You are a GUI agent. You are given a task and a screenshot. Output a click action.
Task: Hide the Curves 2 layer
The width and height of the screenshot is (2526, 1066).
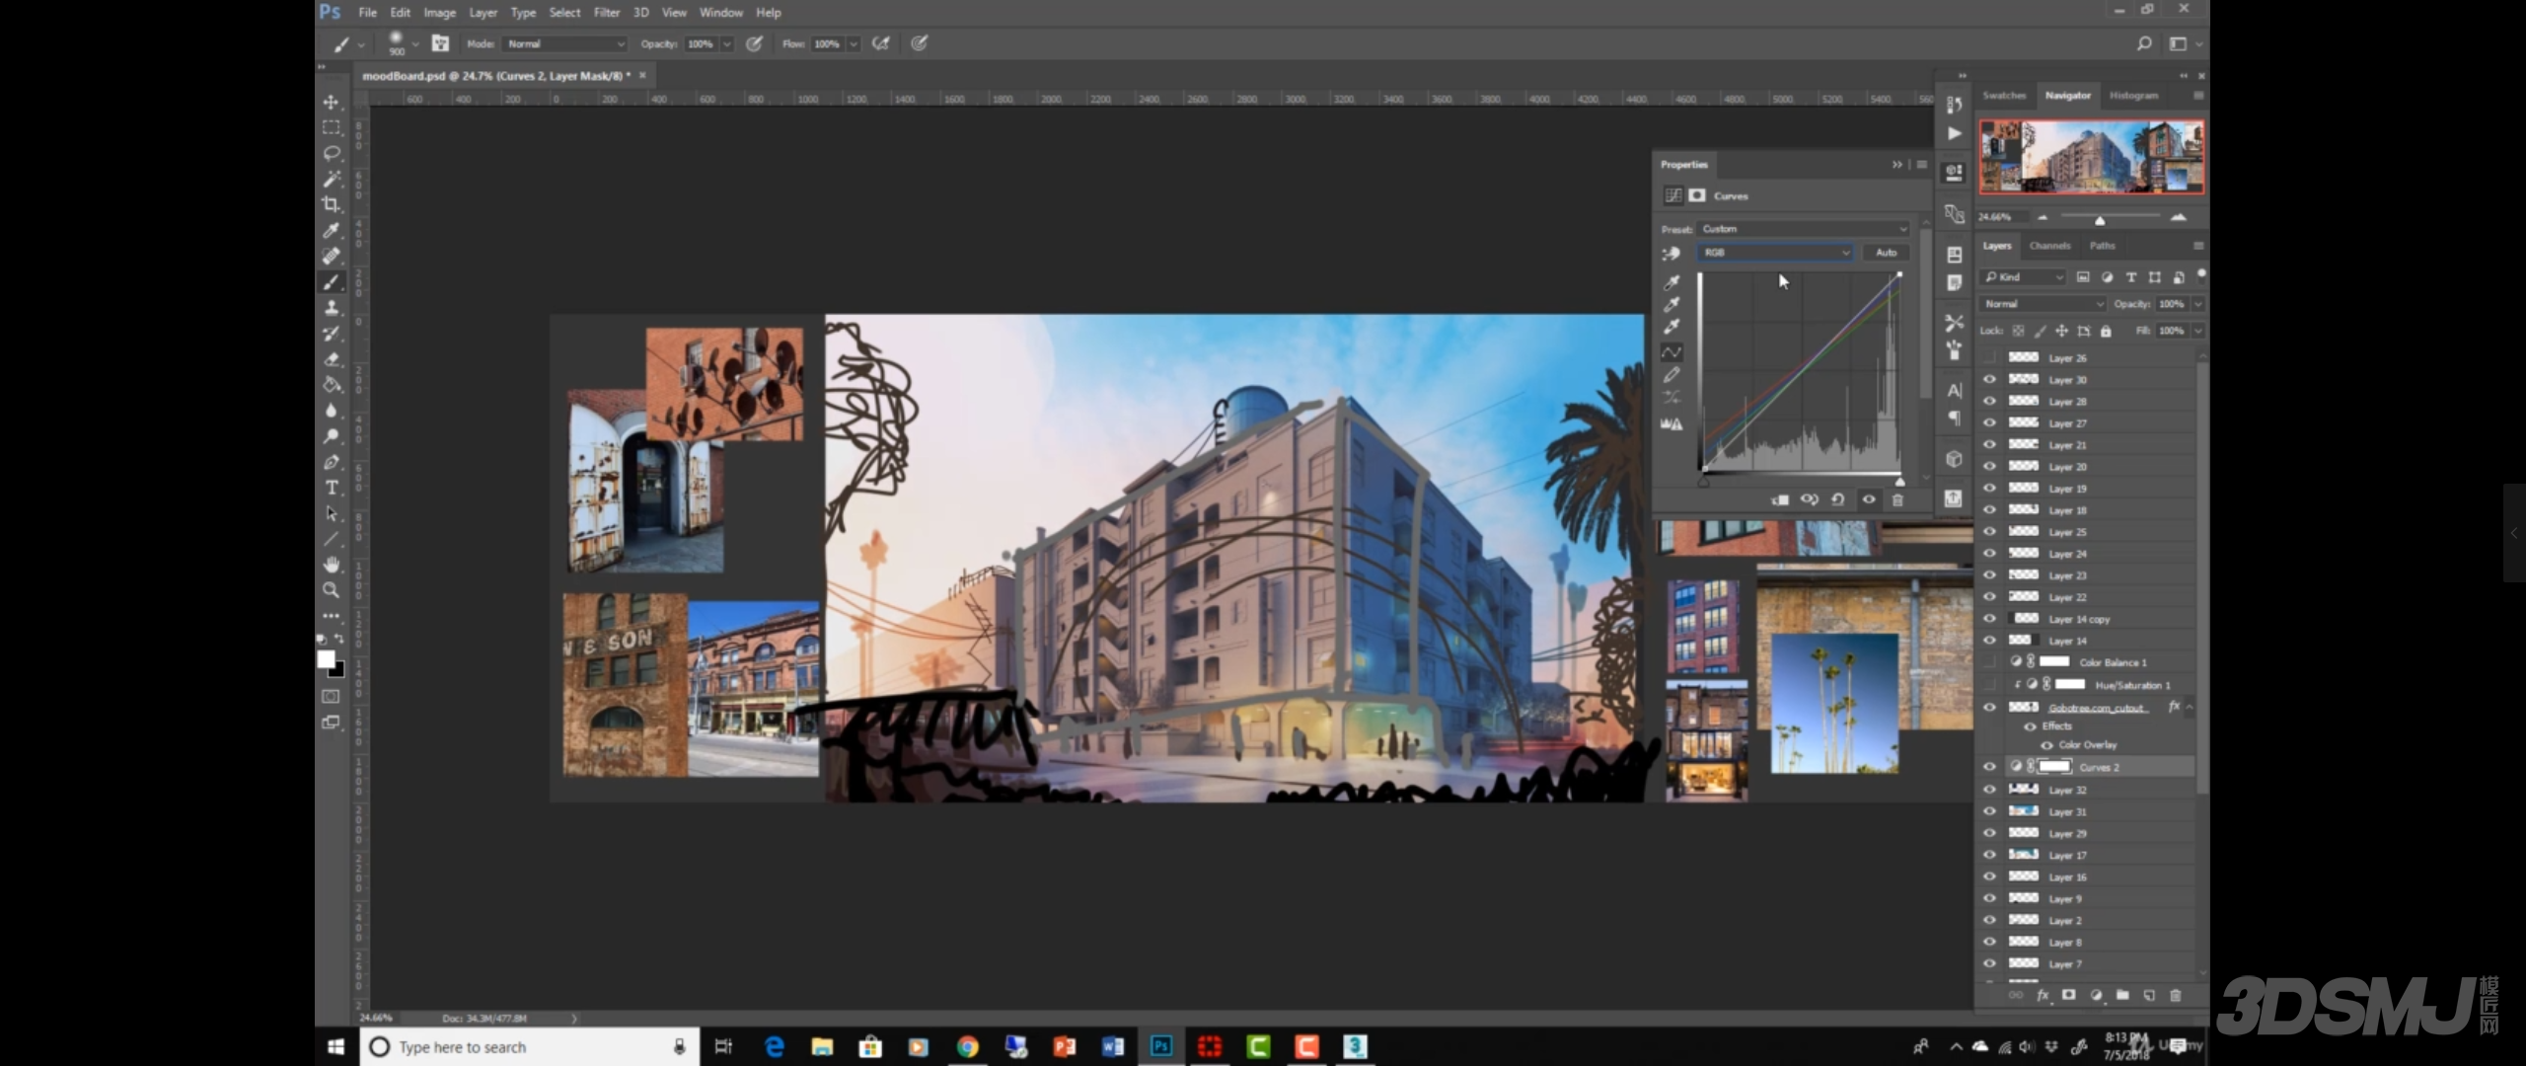point(1989,767)
